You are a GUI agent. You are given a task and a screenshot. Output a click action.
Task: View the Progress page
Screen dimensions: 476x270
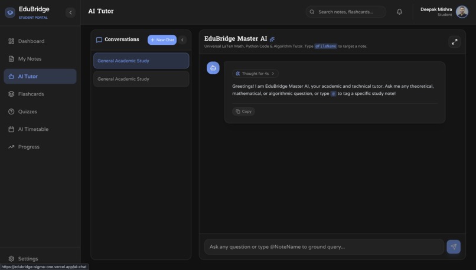[x=40, y=147]
